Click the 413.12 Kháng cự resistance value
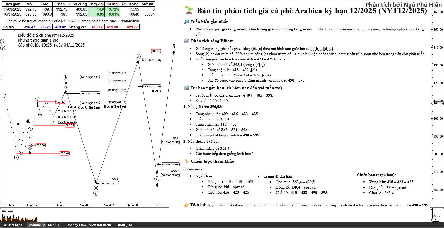This screenshot has height=228, width=444. [97, 27]
